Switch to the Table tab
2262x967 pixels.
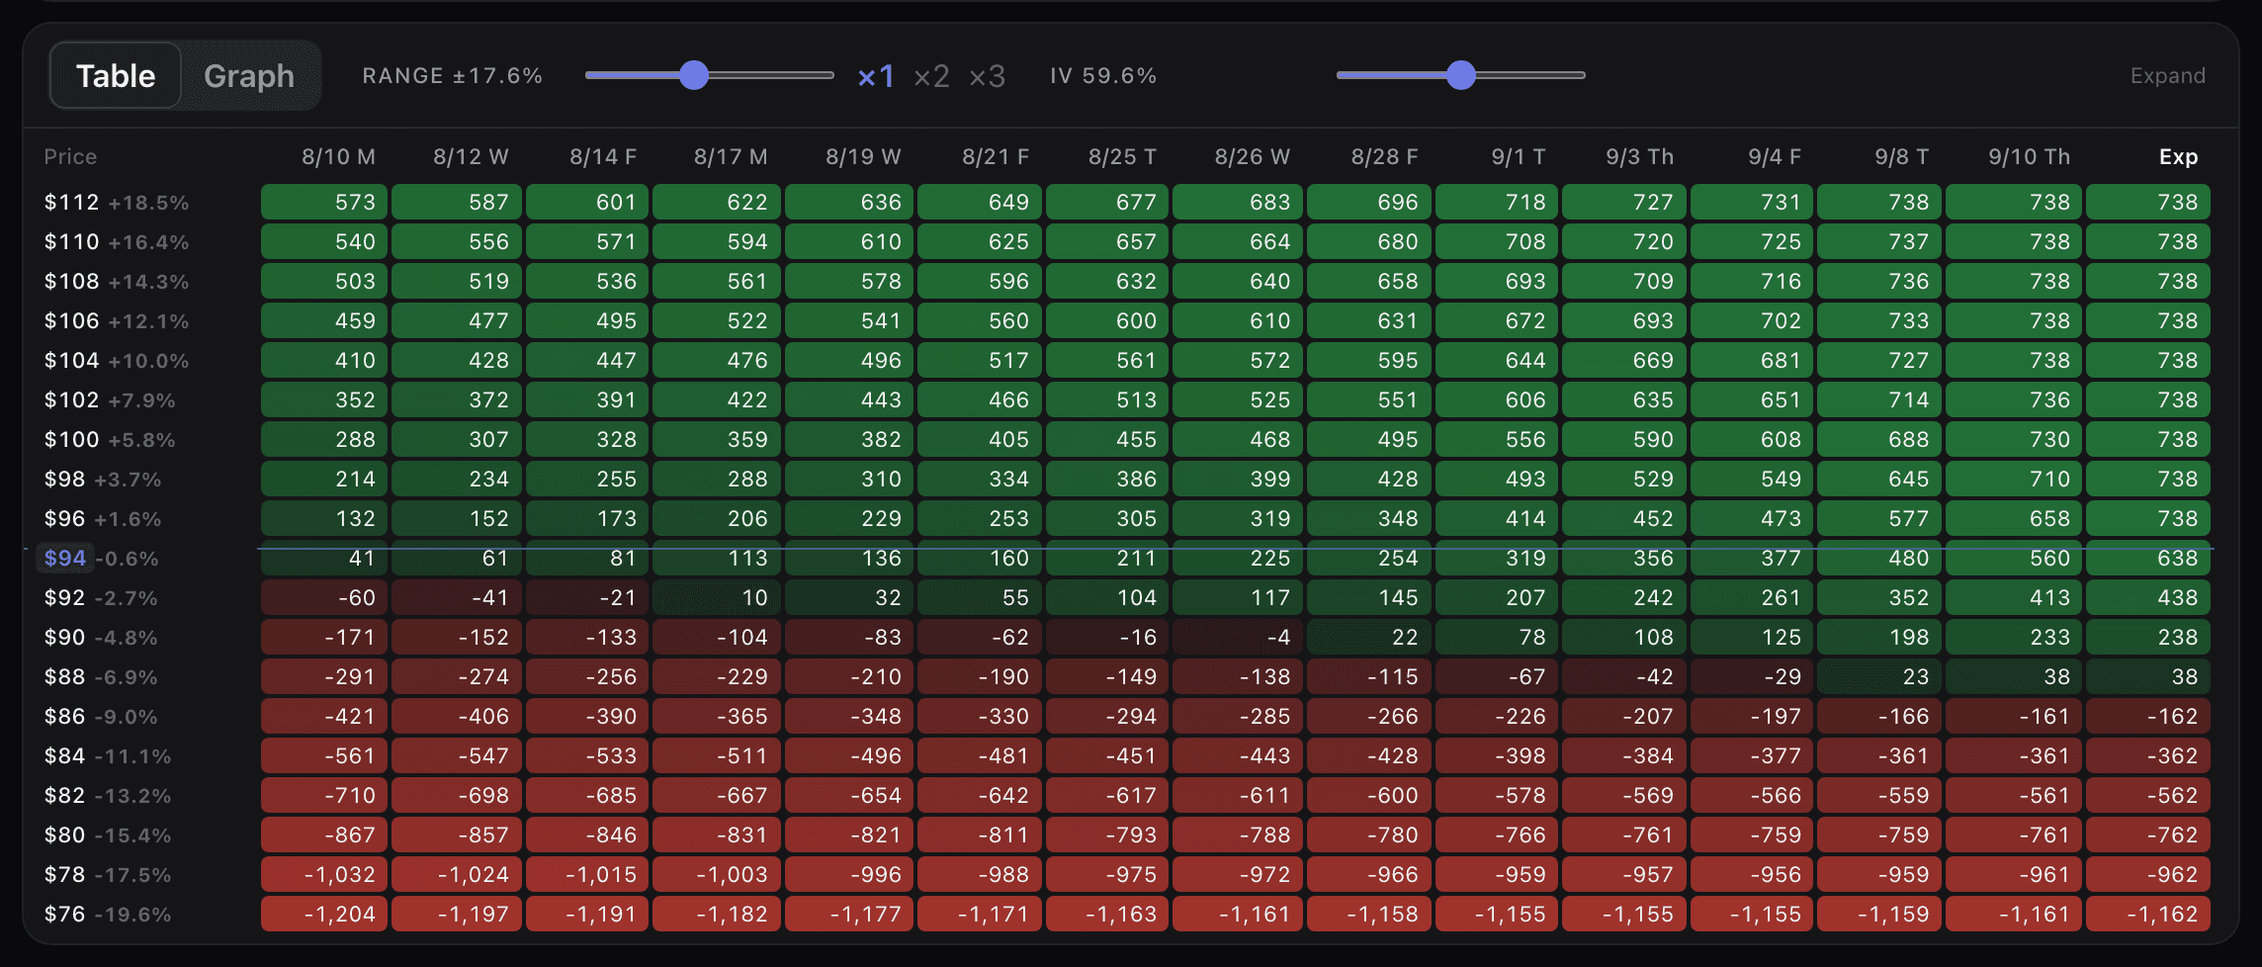pyautogui.click(x=116, y=76)
